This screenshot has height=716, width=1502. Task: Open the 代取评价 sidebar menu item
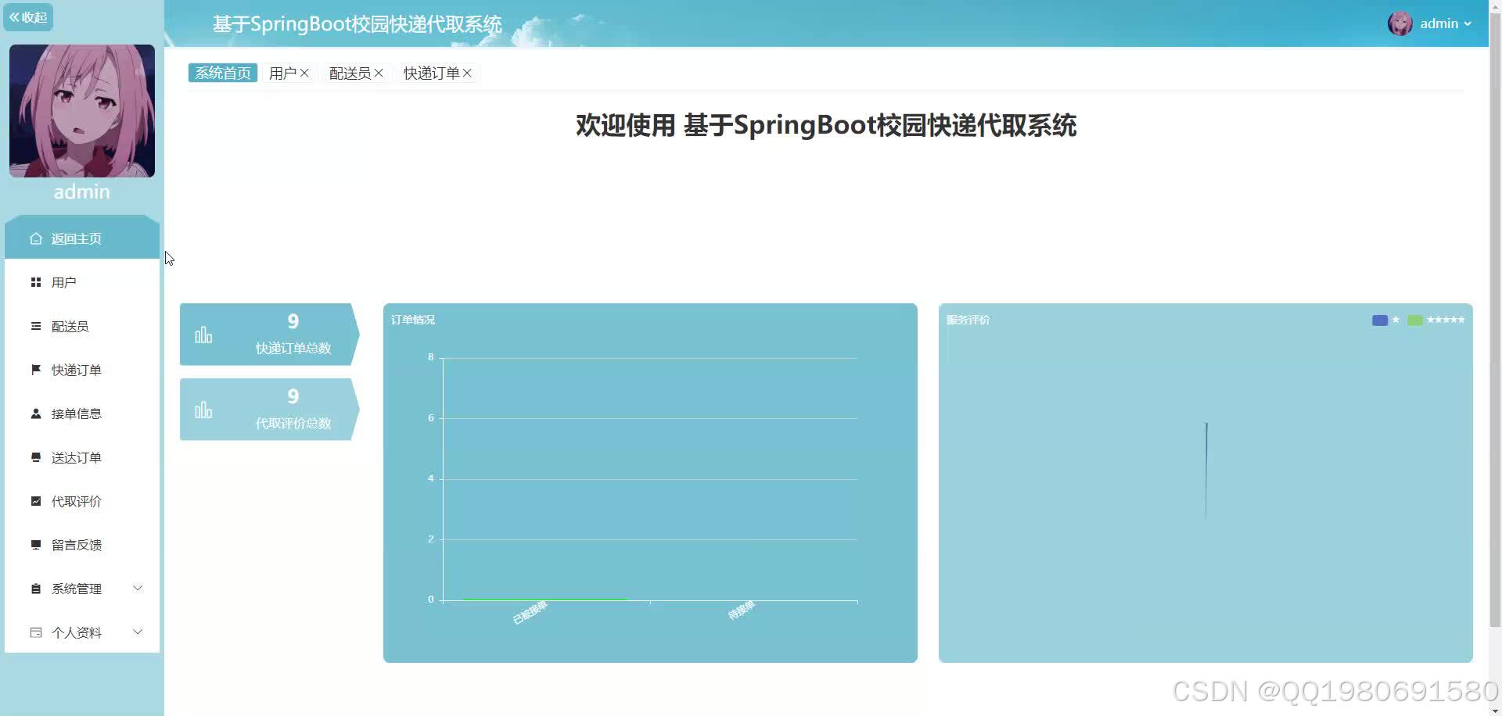(x=82, y=501)
